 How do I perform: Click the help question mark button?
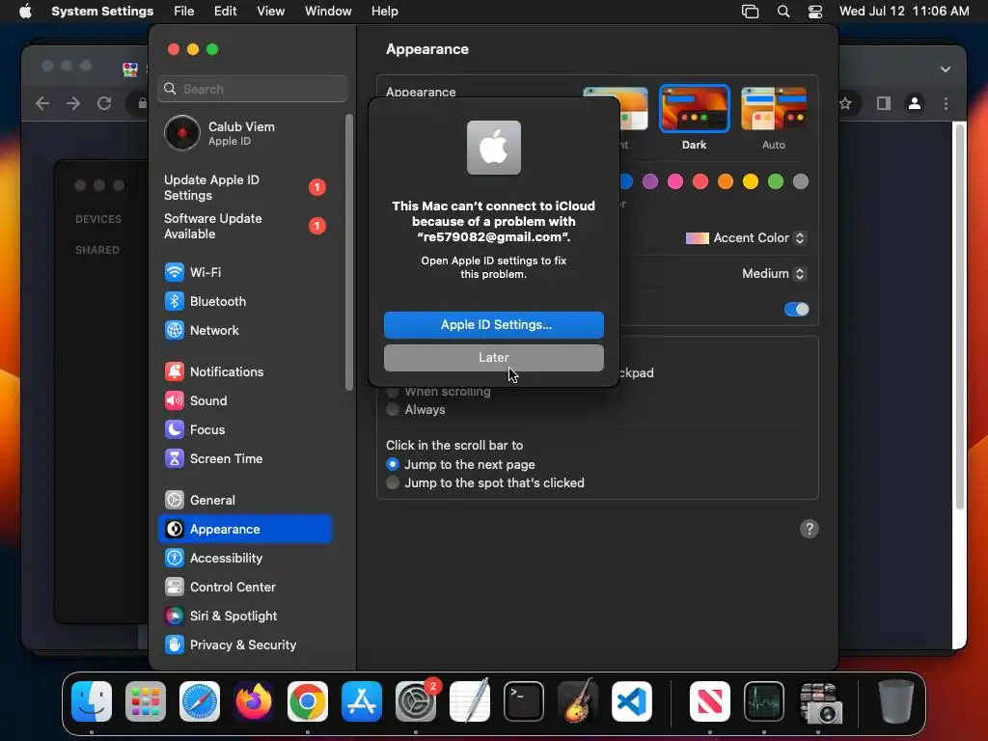click(810, 529)
